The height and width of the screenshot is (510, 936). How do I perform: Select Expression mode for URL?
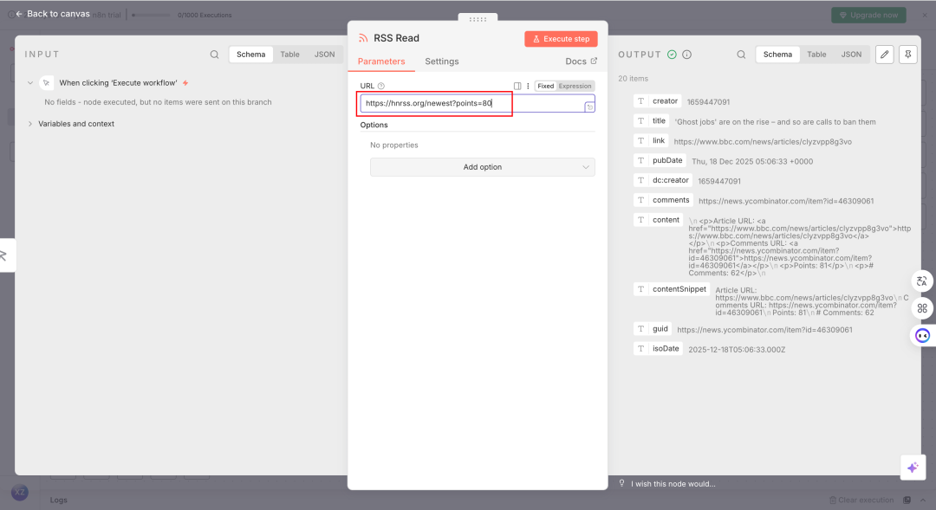(x=575, y=86)
